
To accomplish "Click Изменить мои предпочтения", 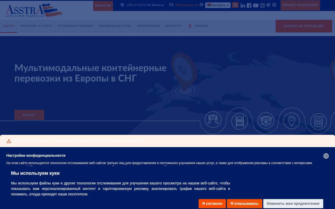I will tap(293, 204).
